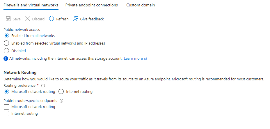
Task: Click the Give feedback person icon
Action: 76,19
